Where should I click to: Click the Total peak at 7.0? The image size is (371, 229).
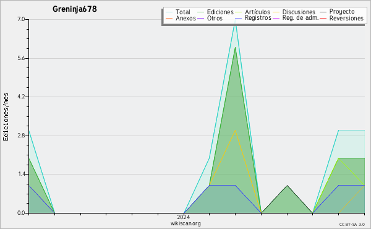tap(235, 20)
